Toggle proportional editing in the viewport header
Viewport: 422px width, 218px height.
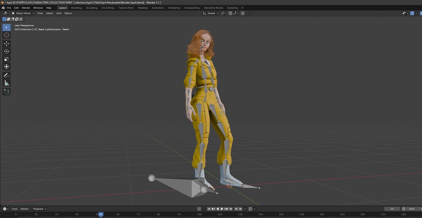(x=243, y=13)
